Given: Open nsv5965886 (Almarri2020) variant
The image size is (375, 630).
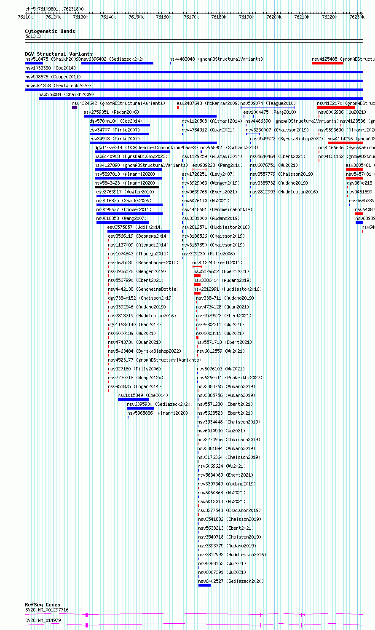Looking at the screenshot, I should (x=158, y=413).
